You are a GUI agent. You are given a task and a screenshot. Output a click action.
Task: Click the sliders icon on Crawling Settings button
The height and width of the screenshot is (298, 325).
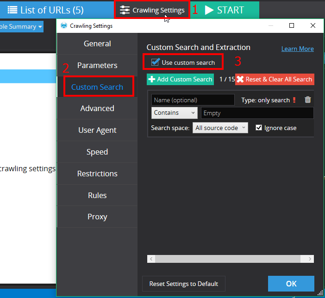(x=125, y=10)
